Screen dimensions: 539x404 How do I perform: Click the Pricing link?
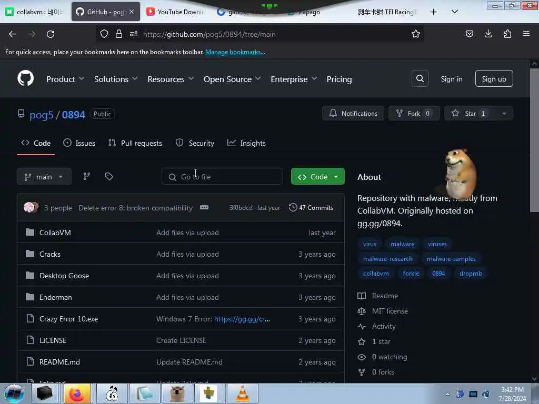[340, 79]
